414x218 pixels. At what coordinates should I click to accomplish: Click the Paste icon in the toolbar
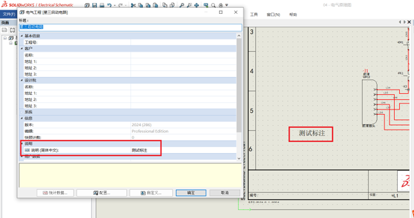(x=156, y=5)
